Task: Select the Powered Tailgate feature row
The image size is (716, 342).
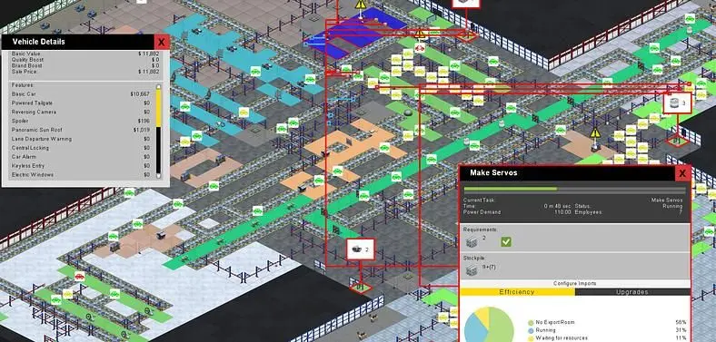Action: [x=81, y=103]
